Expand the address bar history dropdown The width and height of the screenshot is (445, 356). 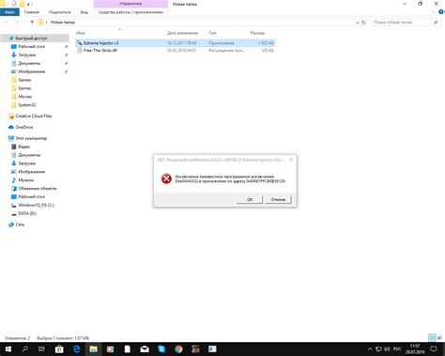click(x=358, y=23)
